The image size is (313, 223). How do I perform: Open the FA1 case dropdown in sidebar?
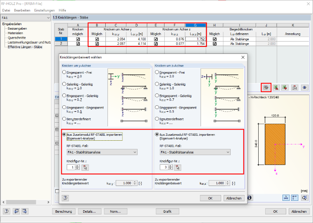point(26,18)
